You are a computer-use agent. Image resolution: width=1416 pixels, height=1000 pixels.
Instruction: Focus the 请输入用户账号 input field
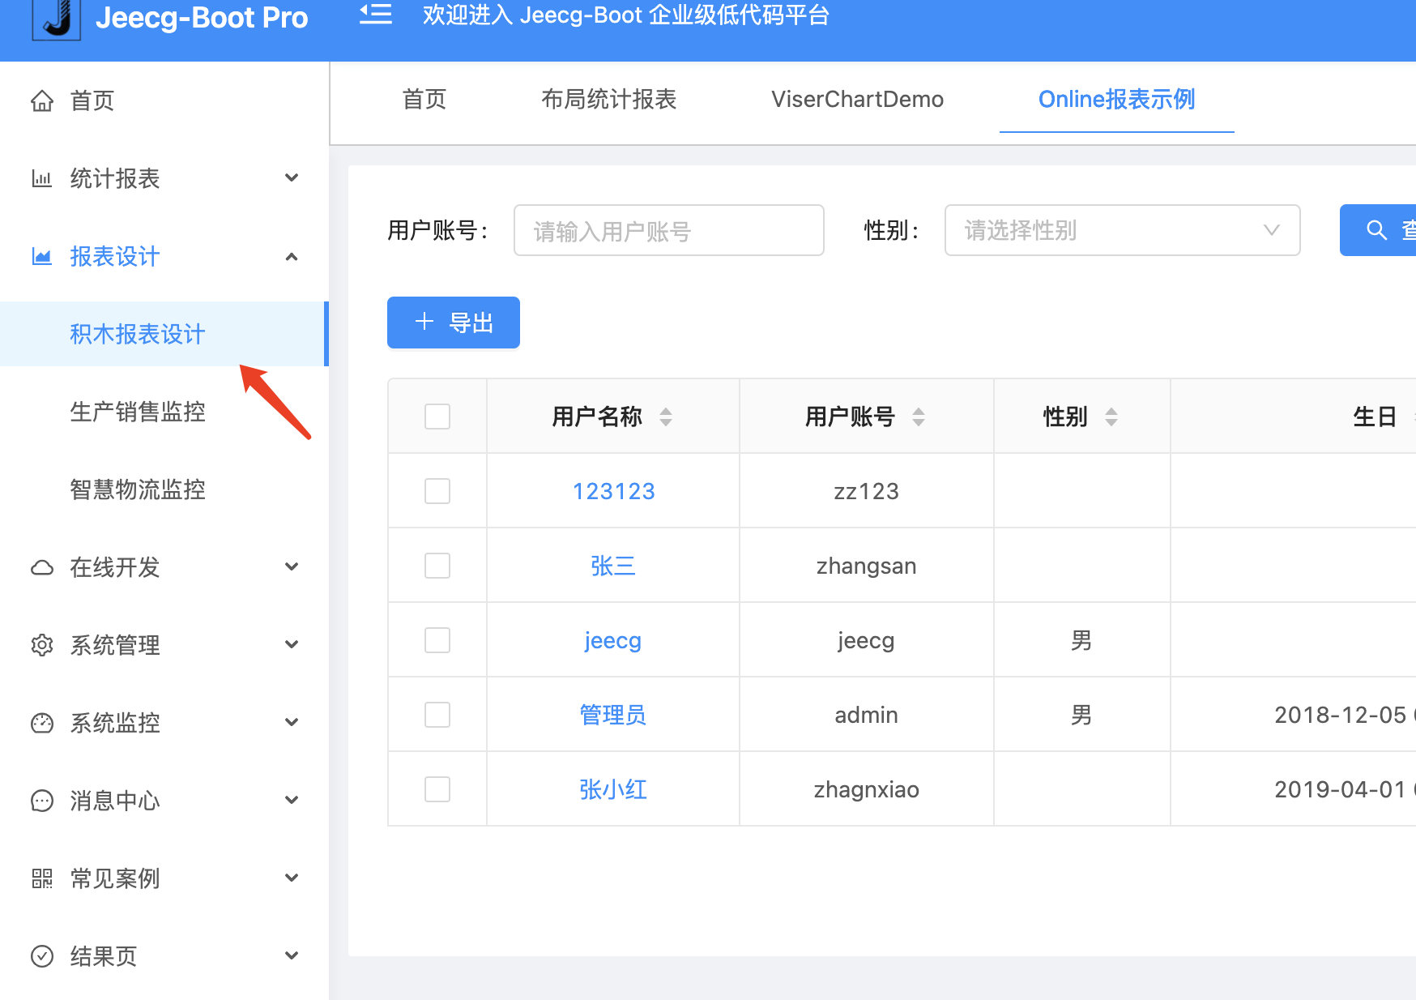(x=668, y=231)
